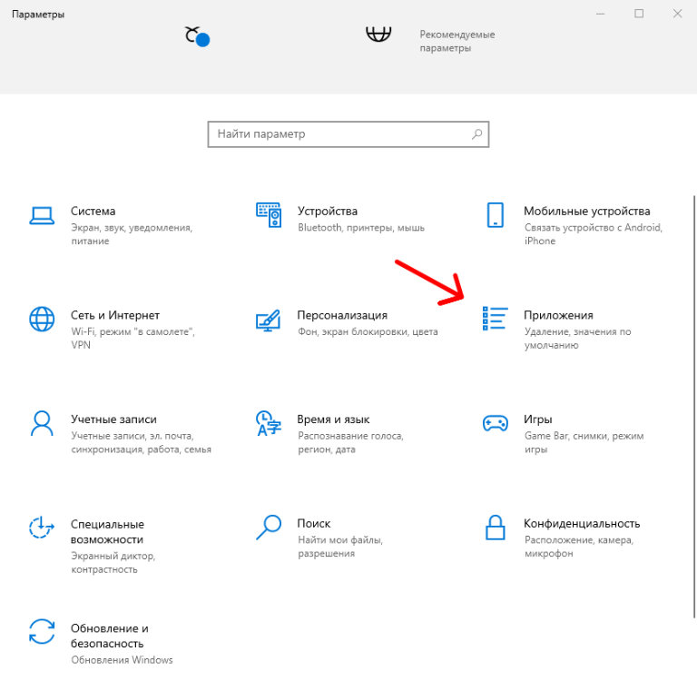Viewport: 697px width, 681px height.
Task: Open Учетные записи title
Action: [113, 419]
